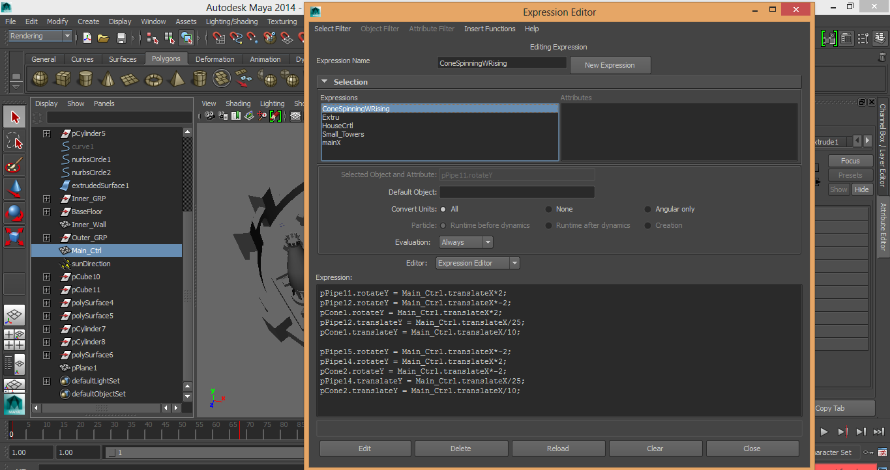
Task: Open Select Filter menu in Expression Editor
Action: (x=333, y=29)
